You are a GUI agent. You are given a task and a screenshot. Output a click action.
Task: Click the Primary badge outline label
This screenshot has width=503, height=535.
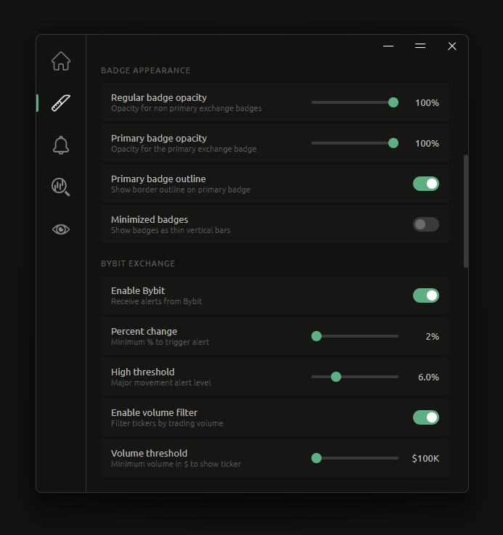click(158, 179)
